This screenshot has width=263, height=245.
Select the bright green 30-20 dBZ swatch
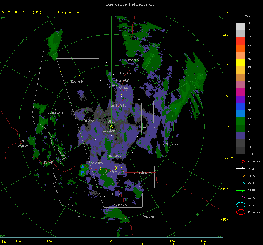point(241,121)
